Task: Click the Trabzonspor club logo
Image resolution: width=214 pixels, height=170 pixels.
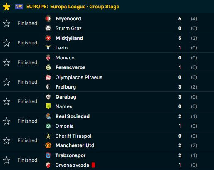Action: click(48, 155)
